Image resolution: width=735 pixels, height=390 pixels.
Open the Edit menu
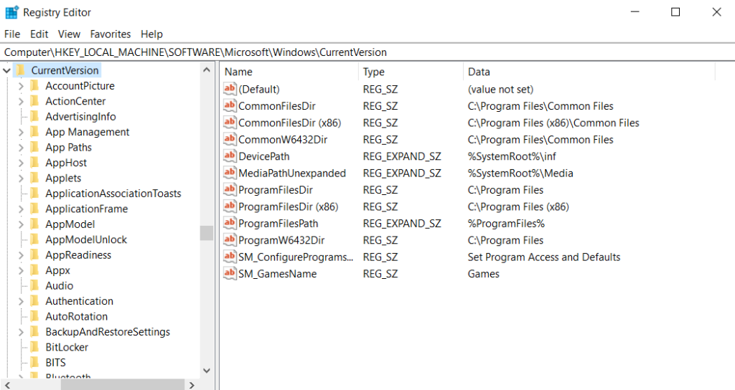point(39,34)
